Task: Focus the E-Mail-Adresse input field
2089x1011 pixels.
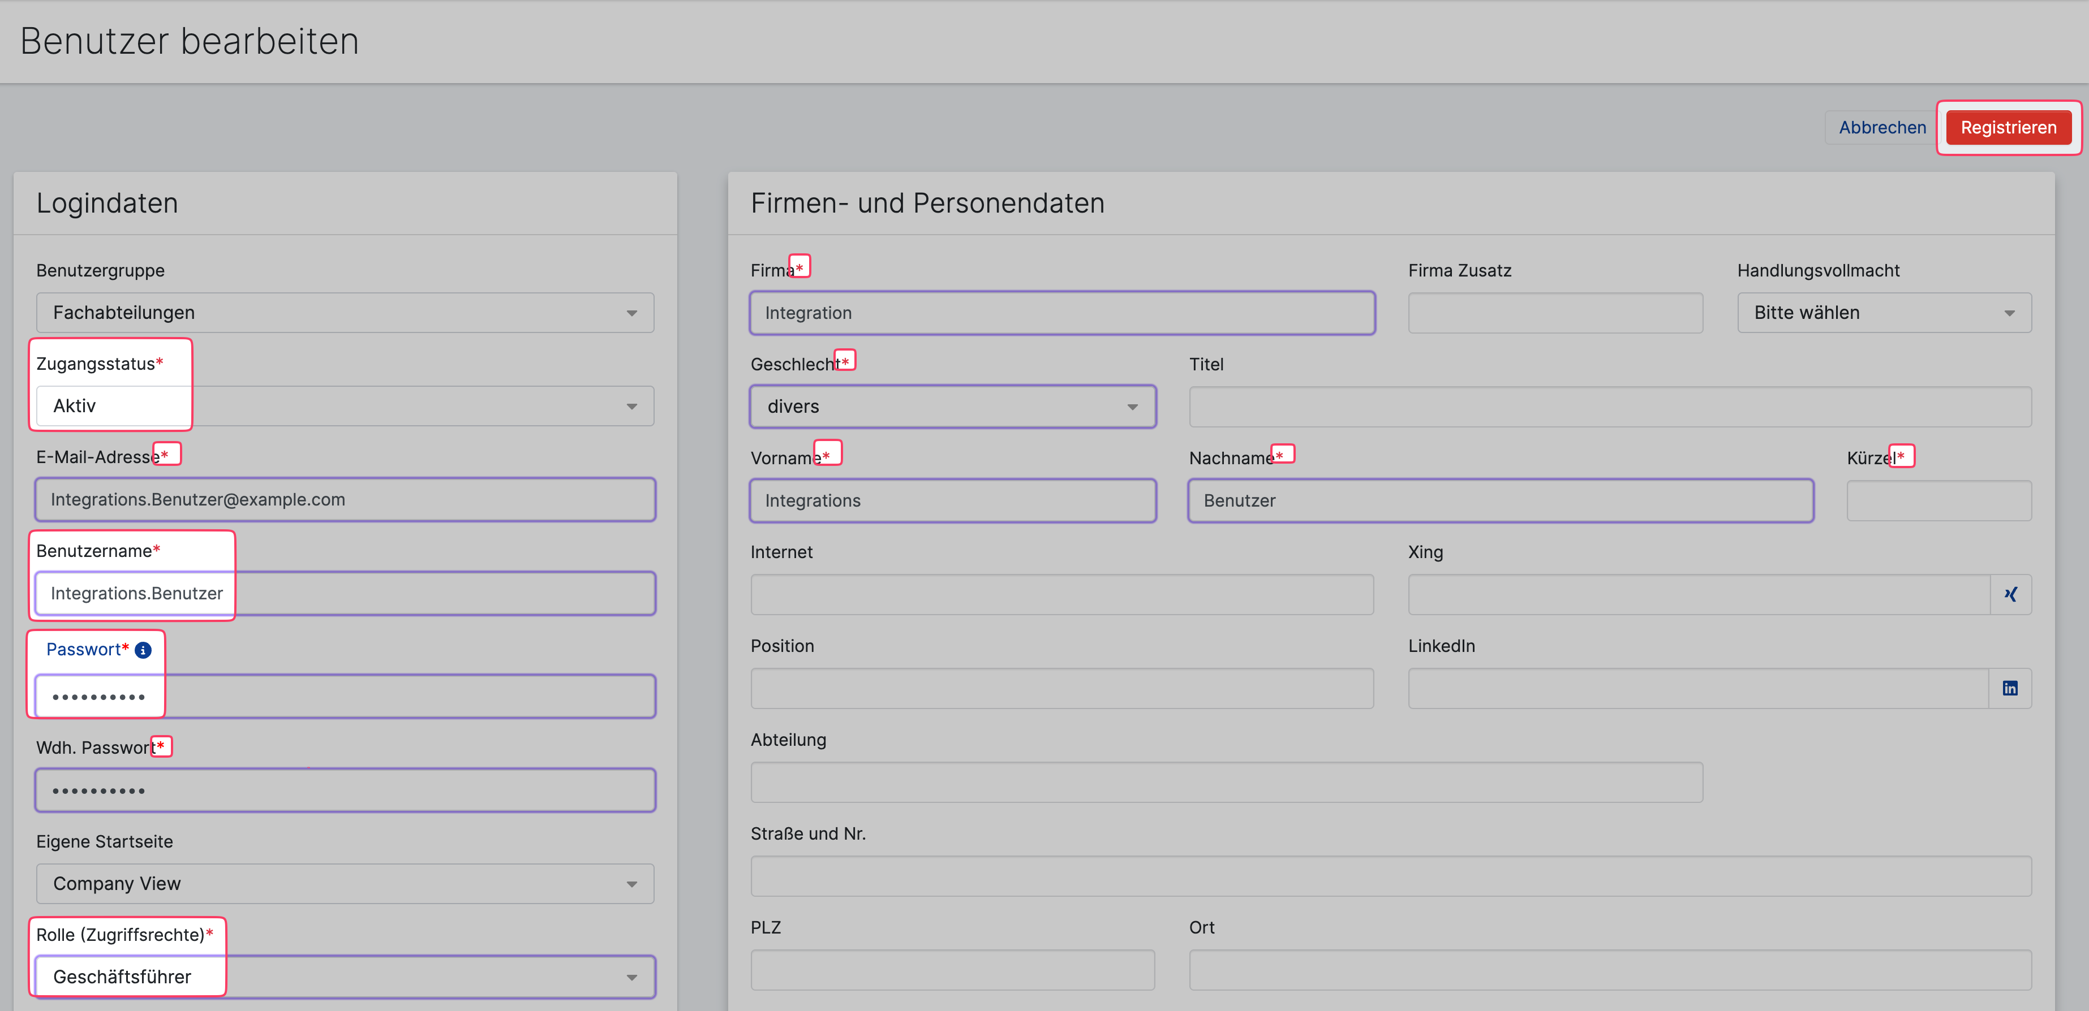Action: tap(345, 500)
